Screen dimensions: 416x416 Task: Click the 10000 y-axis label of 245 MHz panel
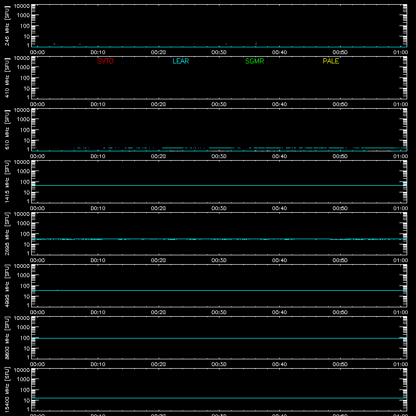22,6
